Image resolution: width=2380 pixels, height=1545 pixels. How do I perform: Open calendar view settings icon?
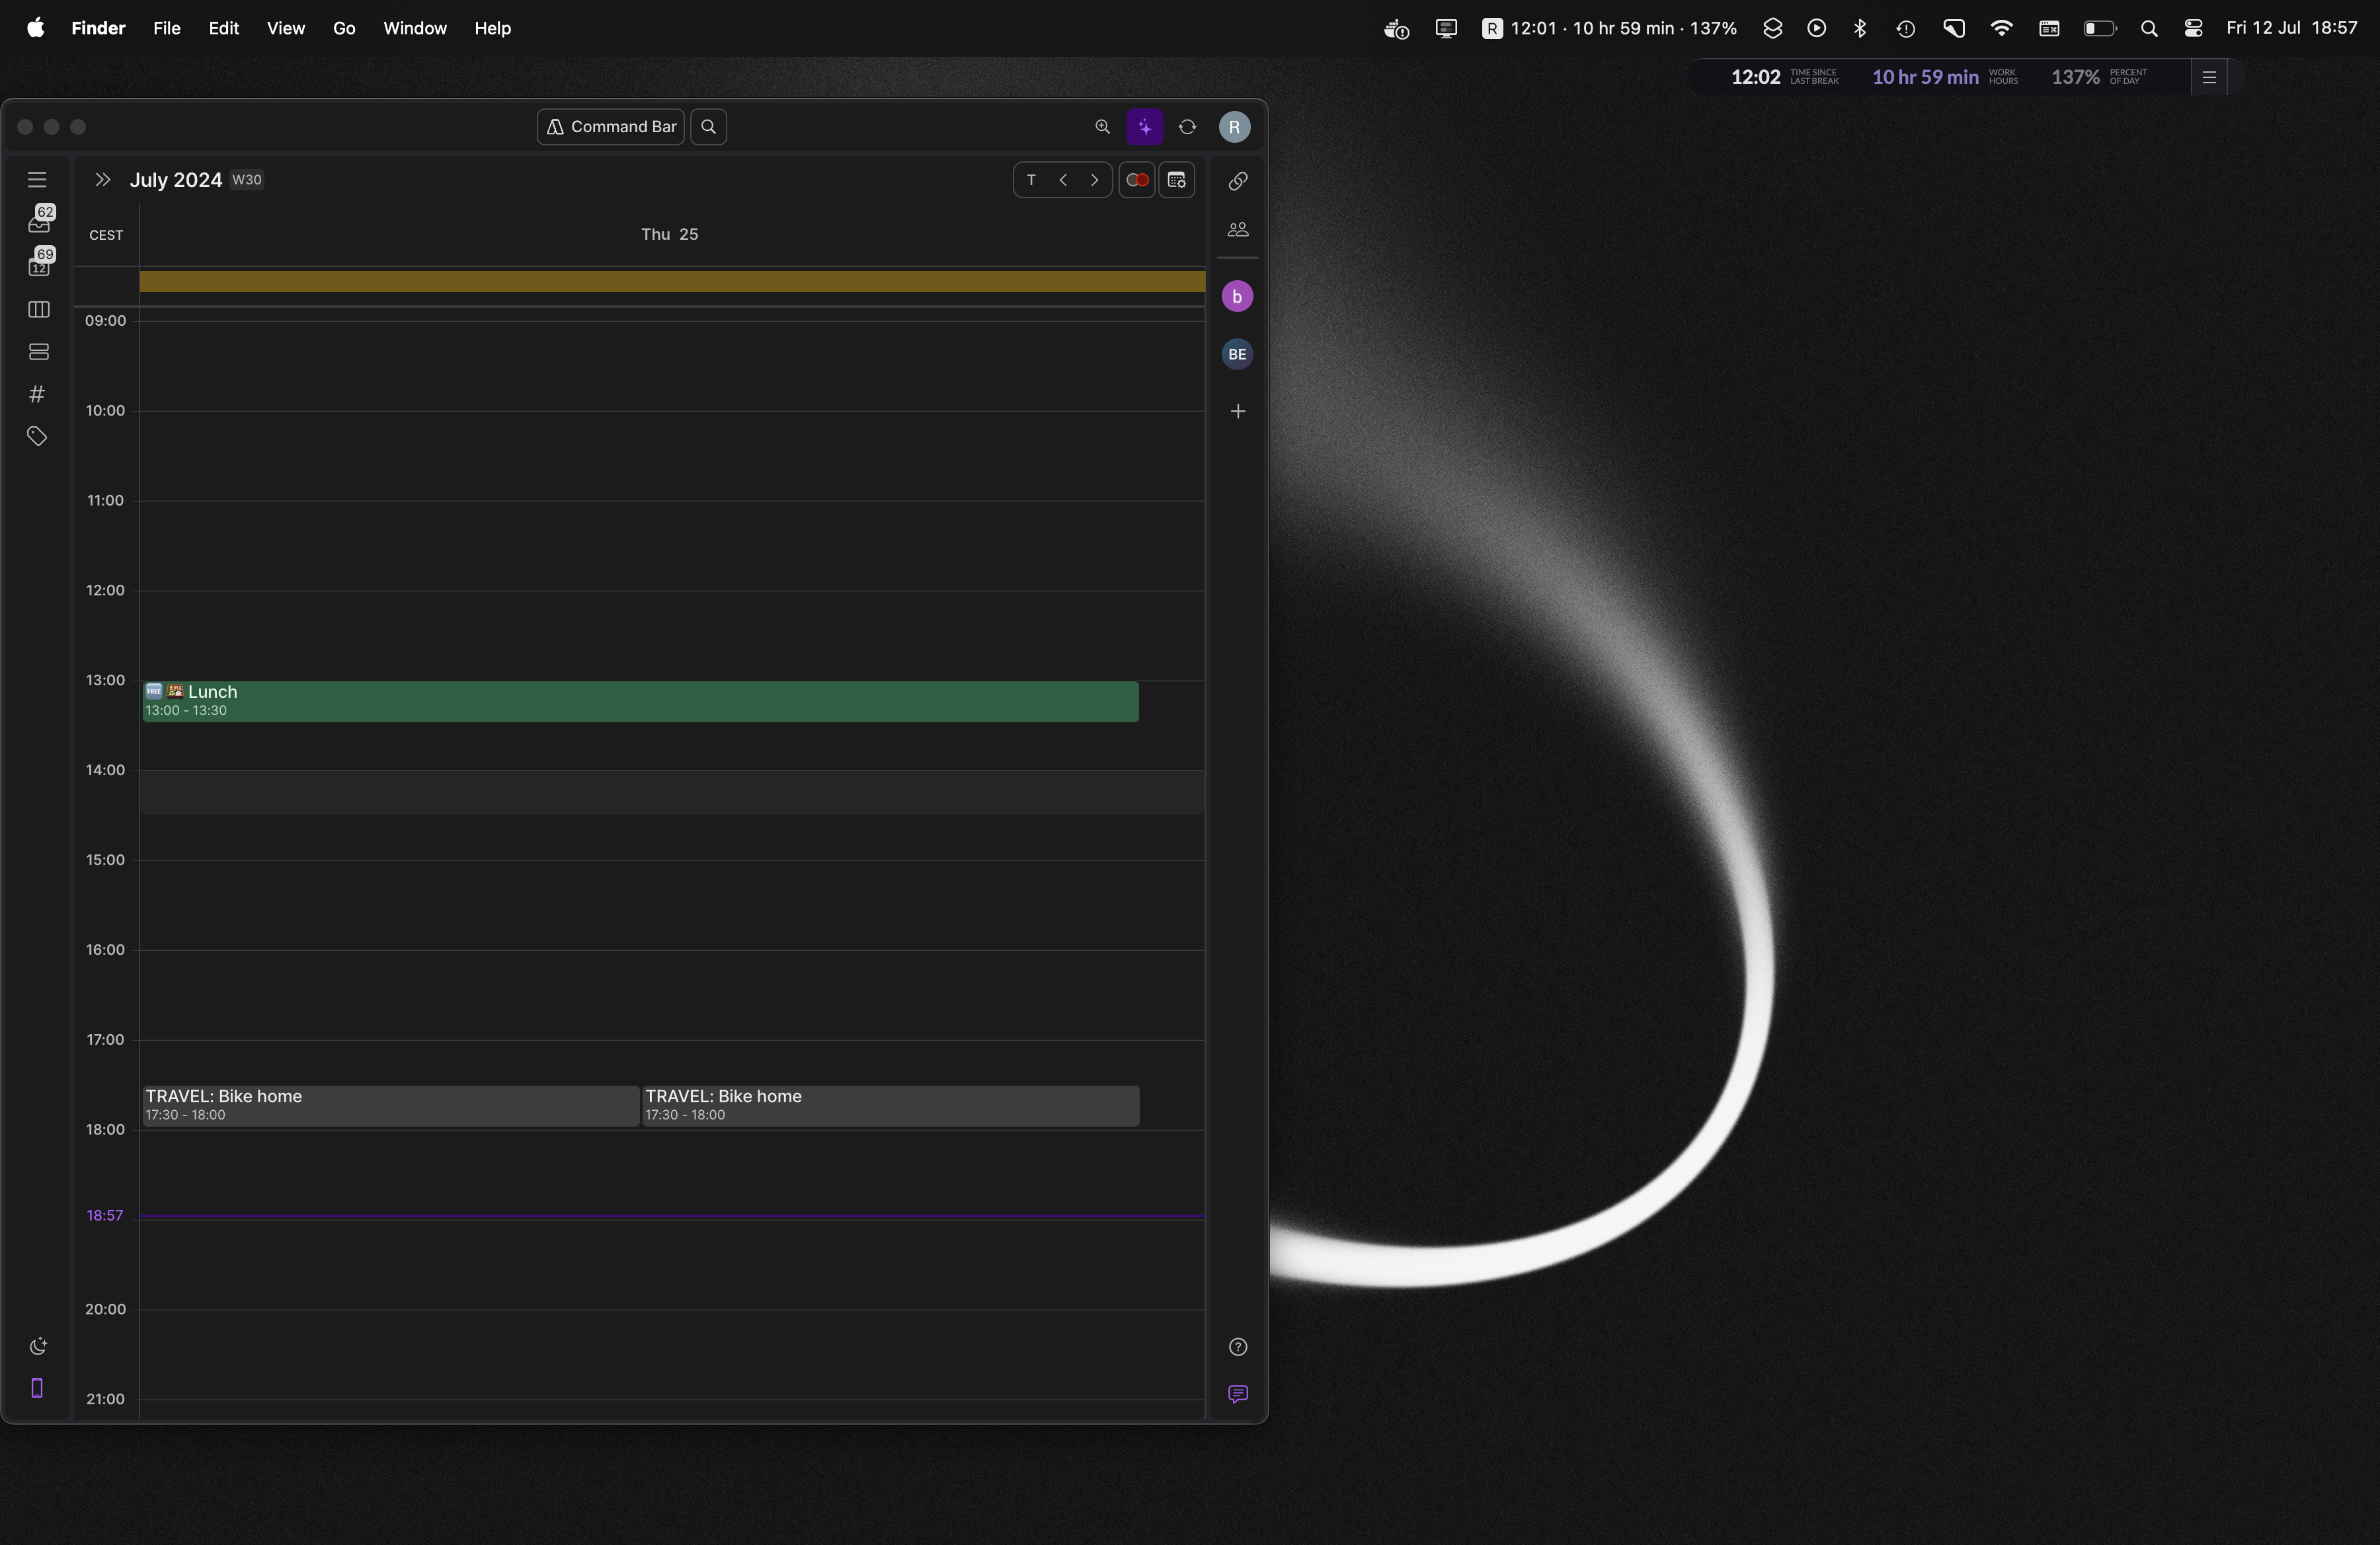[x=1177, y=180]
